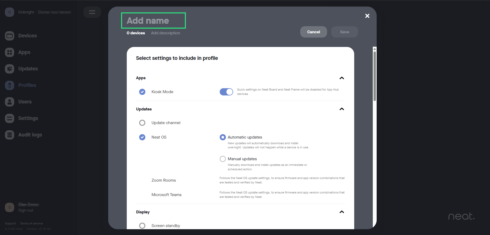Turn off the Kiosk Mode switch
490x235 pixels.
click(226, 92)
